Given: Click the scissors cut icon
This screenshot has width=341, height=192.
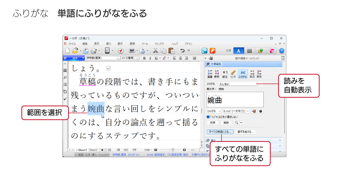Looking at the screenshot, I should (x=156, y=51).
